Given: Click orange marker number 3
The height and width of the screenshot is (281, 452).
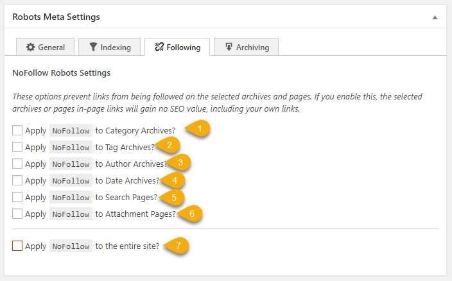Looking at the screenshot, I should (180, 162).
